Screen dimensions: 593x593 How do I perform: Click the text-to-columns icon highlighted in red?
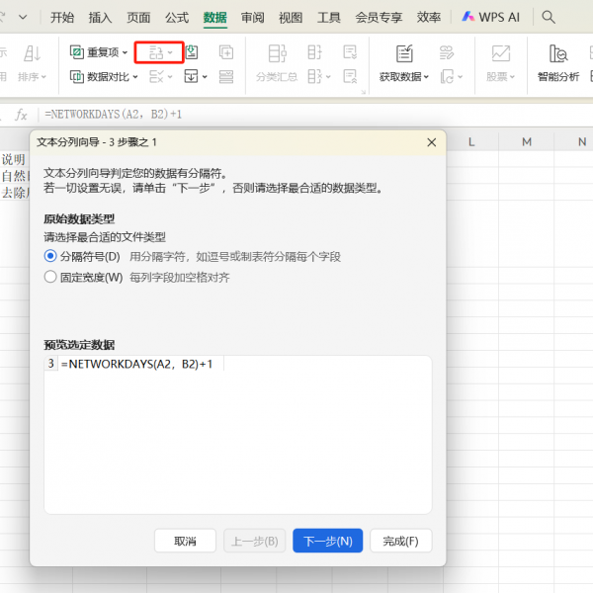(x=155, y=52)
